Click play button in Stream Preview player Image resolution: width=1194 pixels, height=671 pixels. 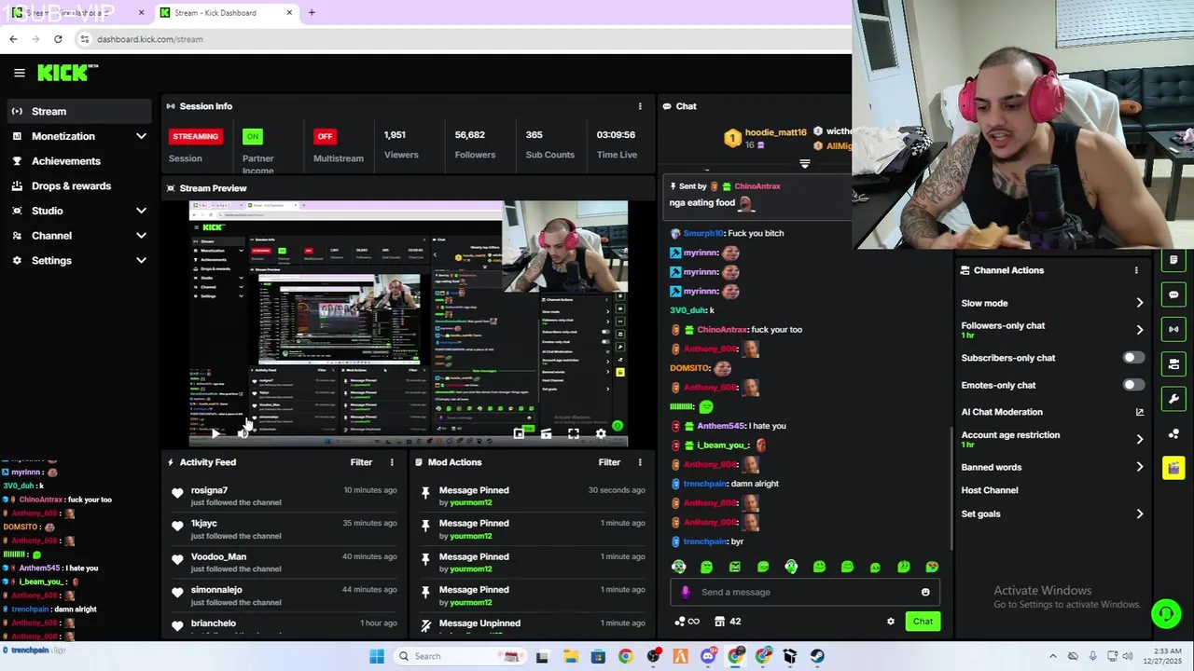coord(215,433)
